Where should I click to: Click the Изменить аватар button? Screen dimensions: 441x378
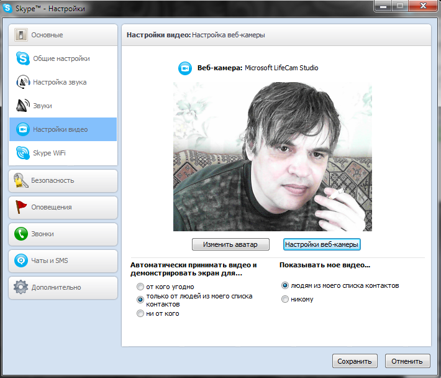click(230, 244)
